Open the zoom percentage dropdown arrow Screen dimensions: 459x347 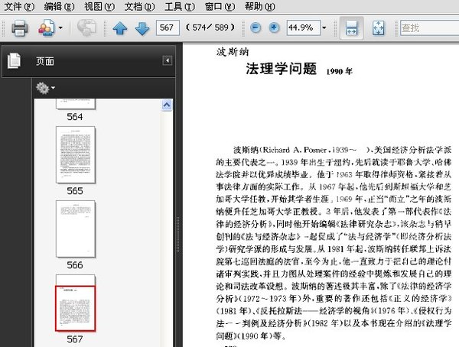[x=324, y=28]
